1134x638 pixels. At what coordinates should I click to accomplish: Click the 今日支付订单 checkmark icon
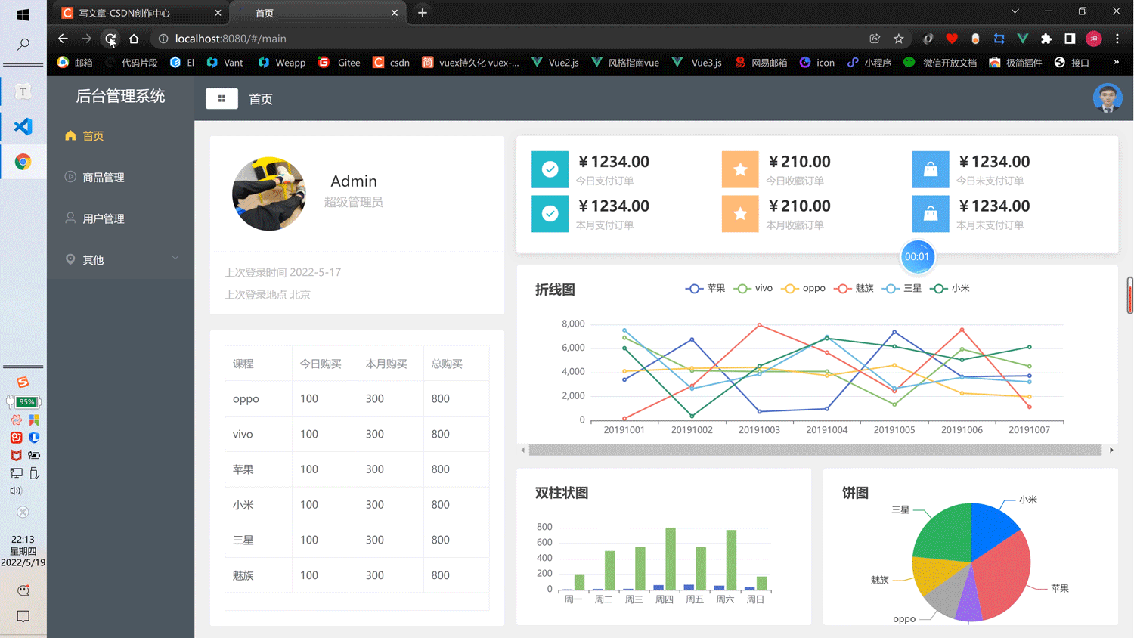pyautogui.click(x=550, y=169)
